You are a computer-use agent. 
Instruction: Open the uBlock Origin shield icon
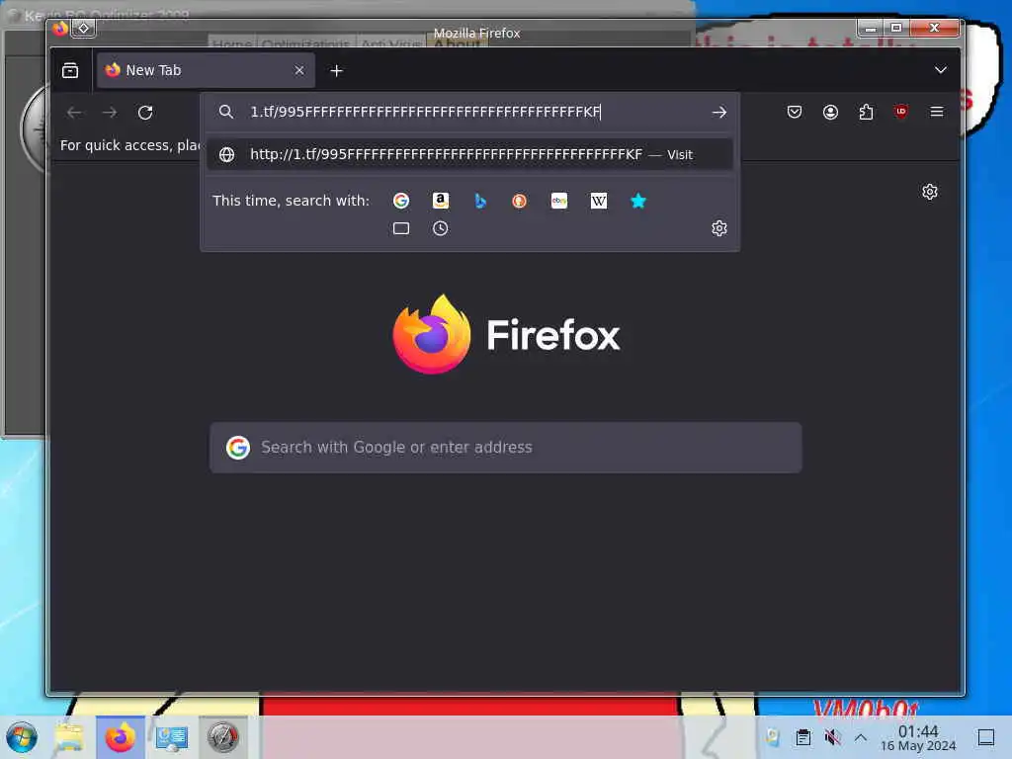click(x=901, y=112)
